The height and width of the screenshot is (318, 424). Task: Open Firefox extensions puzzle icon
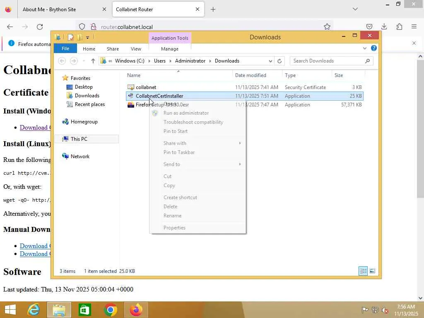coord(399,26)
